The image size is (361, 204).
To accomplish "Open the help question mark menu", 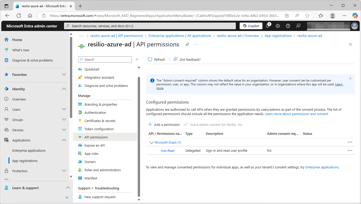I will 288,26.
